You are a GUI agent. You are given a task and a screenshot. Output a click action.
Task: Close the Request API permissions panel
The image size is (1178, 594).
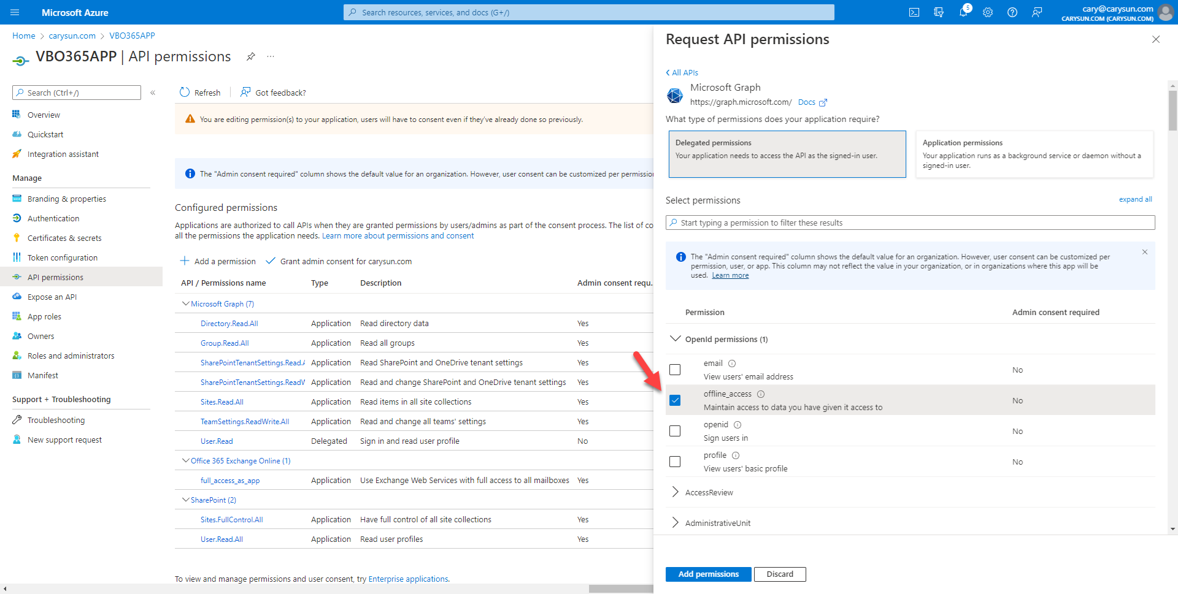(1156, 39)
